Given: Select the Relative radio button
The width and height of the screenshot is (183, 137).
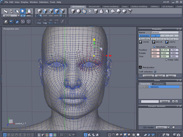Looking at the screenshot, I should [166, 46].
